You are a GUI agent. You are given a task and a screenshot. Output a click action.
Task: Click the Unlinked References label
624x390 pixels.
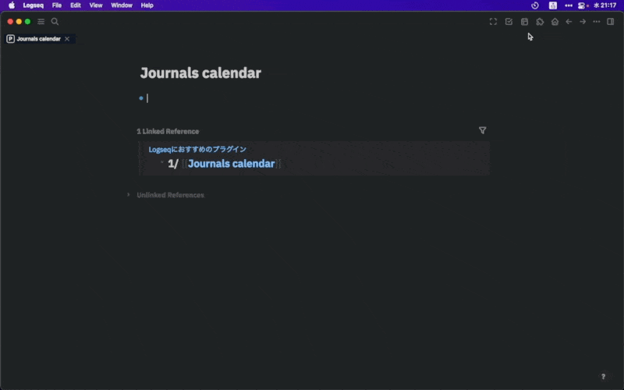tap(170, 195)
